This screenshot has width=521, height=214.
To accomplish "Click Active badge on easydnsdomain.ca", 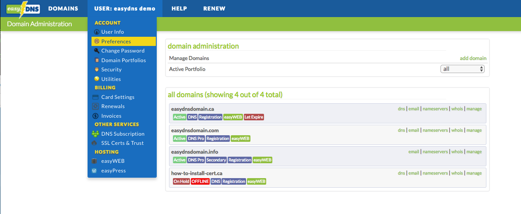I will point(180,117).
